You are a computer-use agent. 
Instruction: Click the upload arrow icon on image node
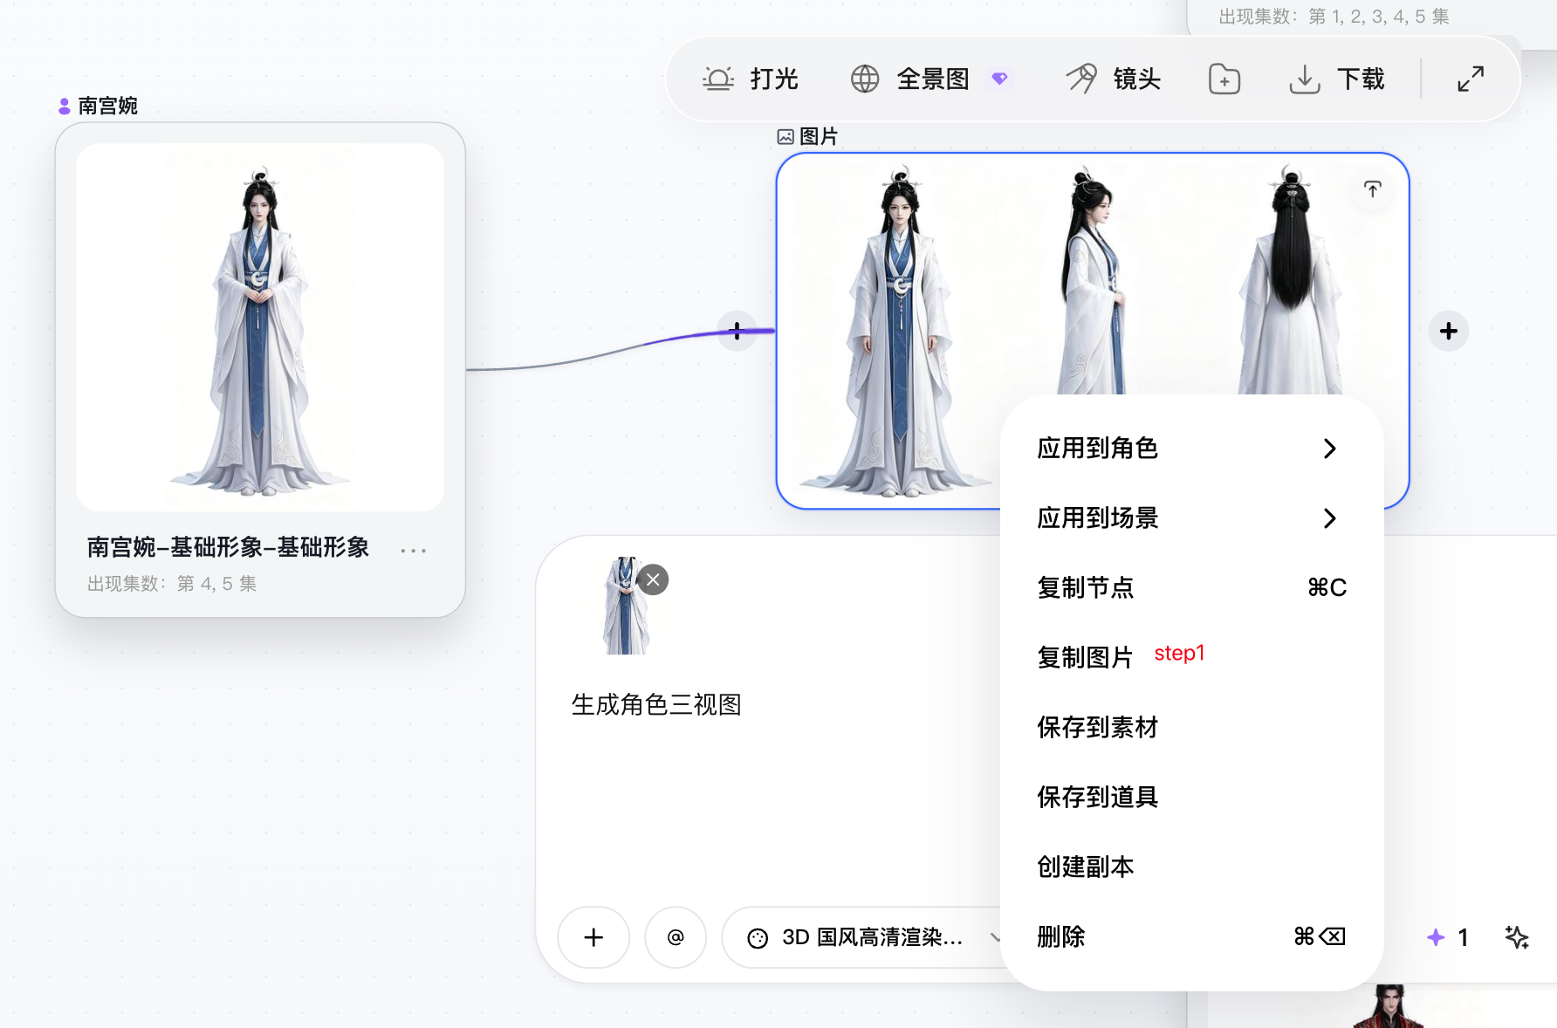[1372, 189]
